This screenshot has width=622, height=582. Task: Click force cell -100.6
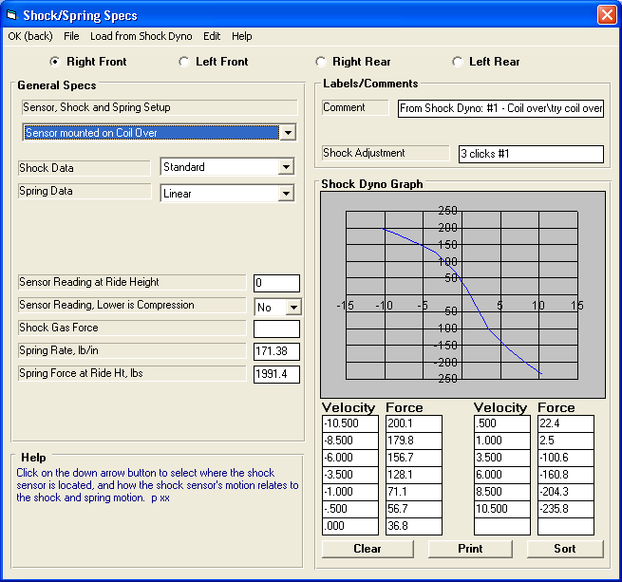pos(566,458)
